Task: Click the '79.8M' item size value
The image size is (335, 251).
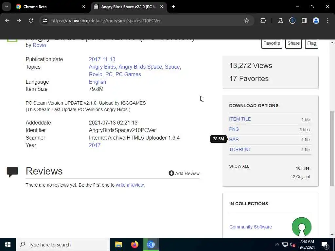Action: pos(96,89)
